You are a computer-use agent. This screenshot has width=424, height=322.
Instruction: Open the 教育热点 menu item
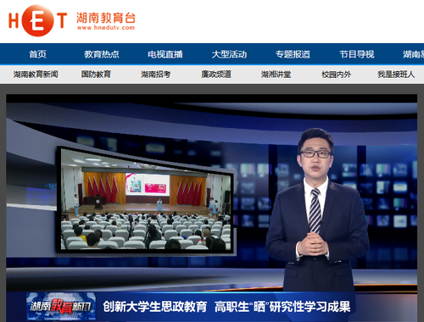102,54
